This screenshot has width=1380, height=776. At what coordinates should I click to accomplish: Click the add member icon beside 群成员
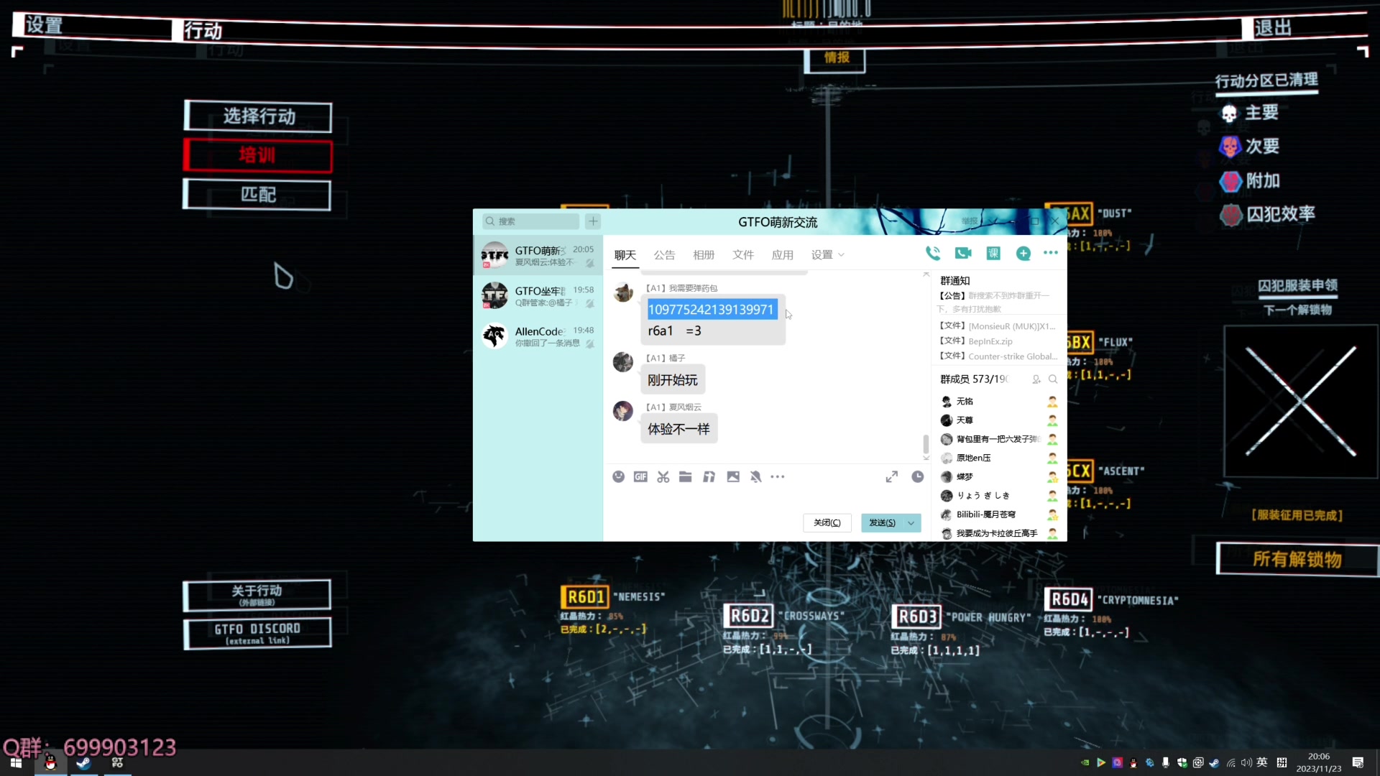(x=1036, y=379)
